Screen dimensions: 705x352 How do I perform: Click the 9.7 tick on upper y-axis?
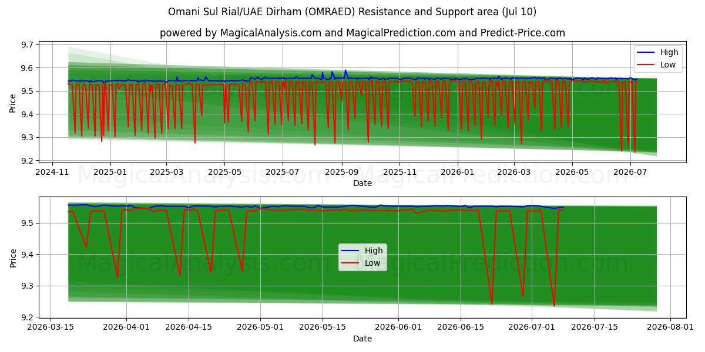pos(28,45)
